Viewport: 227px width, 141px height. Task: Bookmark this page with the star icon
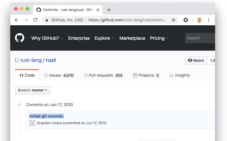coord(173,20)
